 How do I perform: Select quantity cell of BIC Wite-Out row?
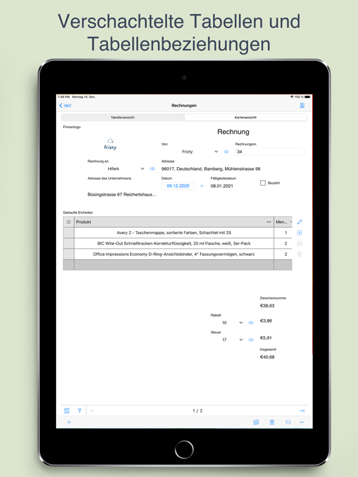click(283, 243)
